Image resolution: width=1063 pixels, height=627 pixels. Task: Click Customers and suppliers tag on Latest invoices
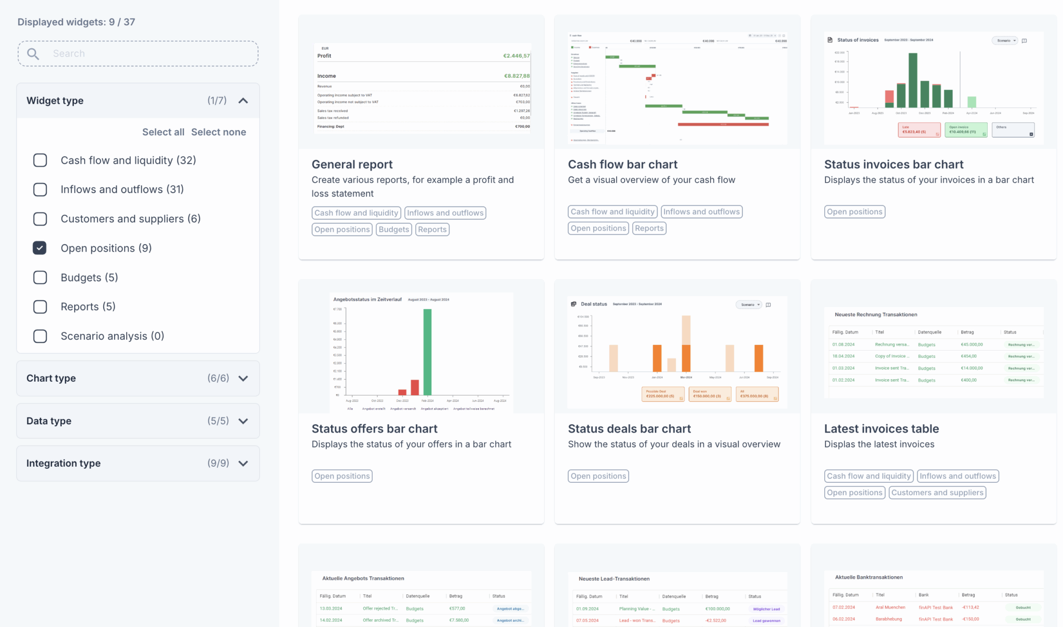[x=937, y=493]
